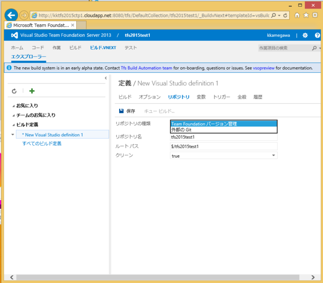Click the search magnifier in address bar

point(274,16)
